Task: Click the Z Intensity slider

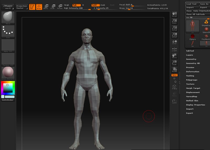Action: (x=105, y=8)
